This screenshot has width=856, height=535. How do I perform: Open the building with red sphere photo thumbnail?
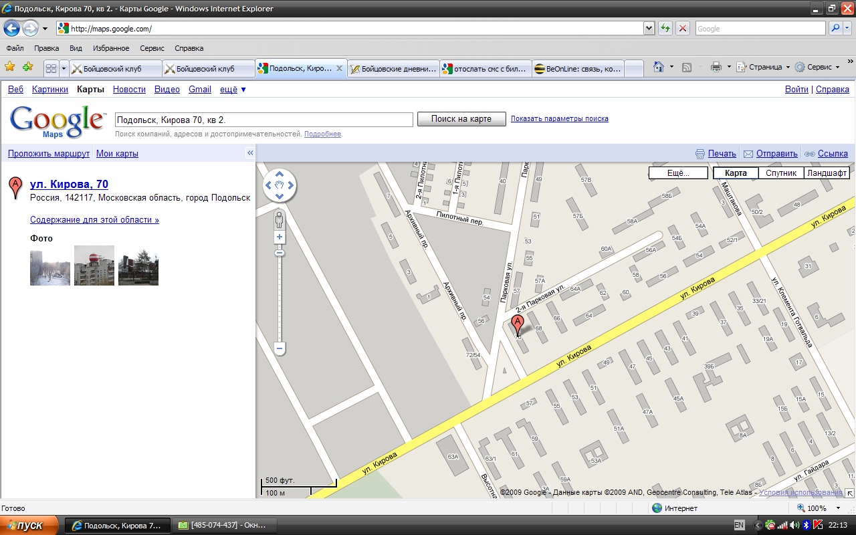point(94,265)
